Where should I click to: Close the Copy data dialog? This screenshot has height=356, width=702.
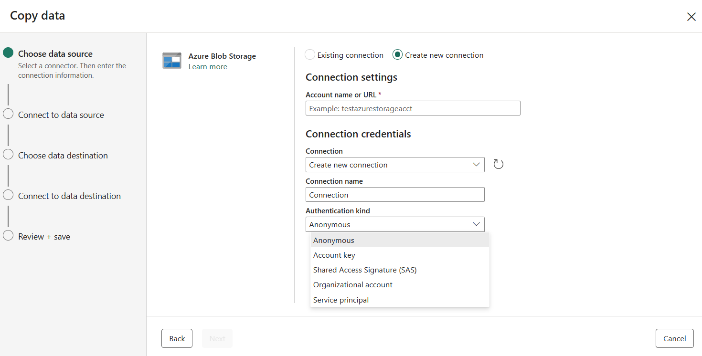tap(691, 16)
